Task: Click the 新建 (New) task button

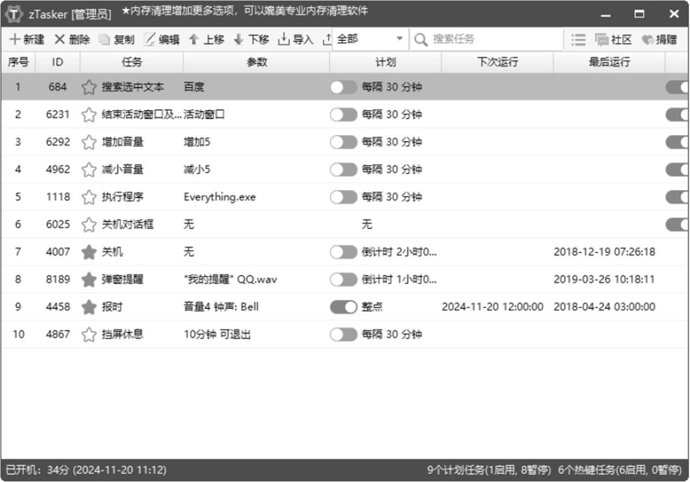Action: (27, 40)
